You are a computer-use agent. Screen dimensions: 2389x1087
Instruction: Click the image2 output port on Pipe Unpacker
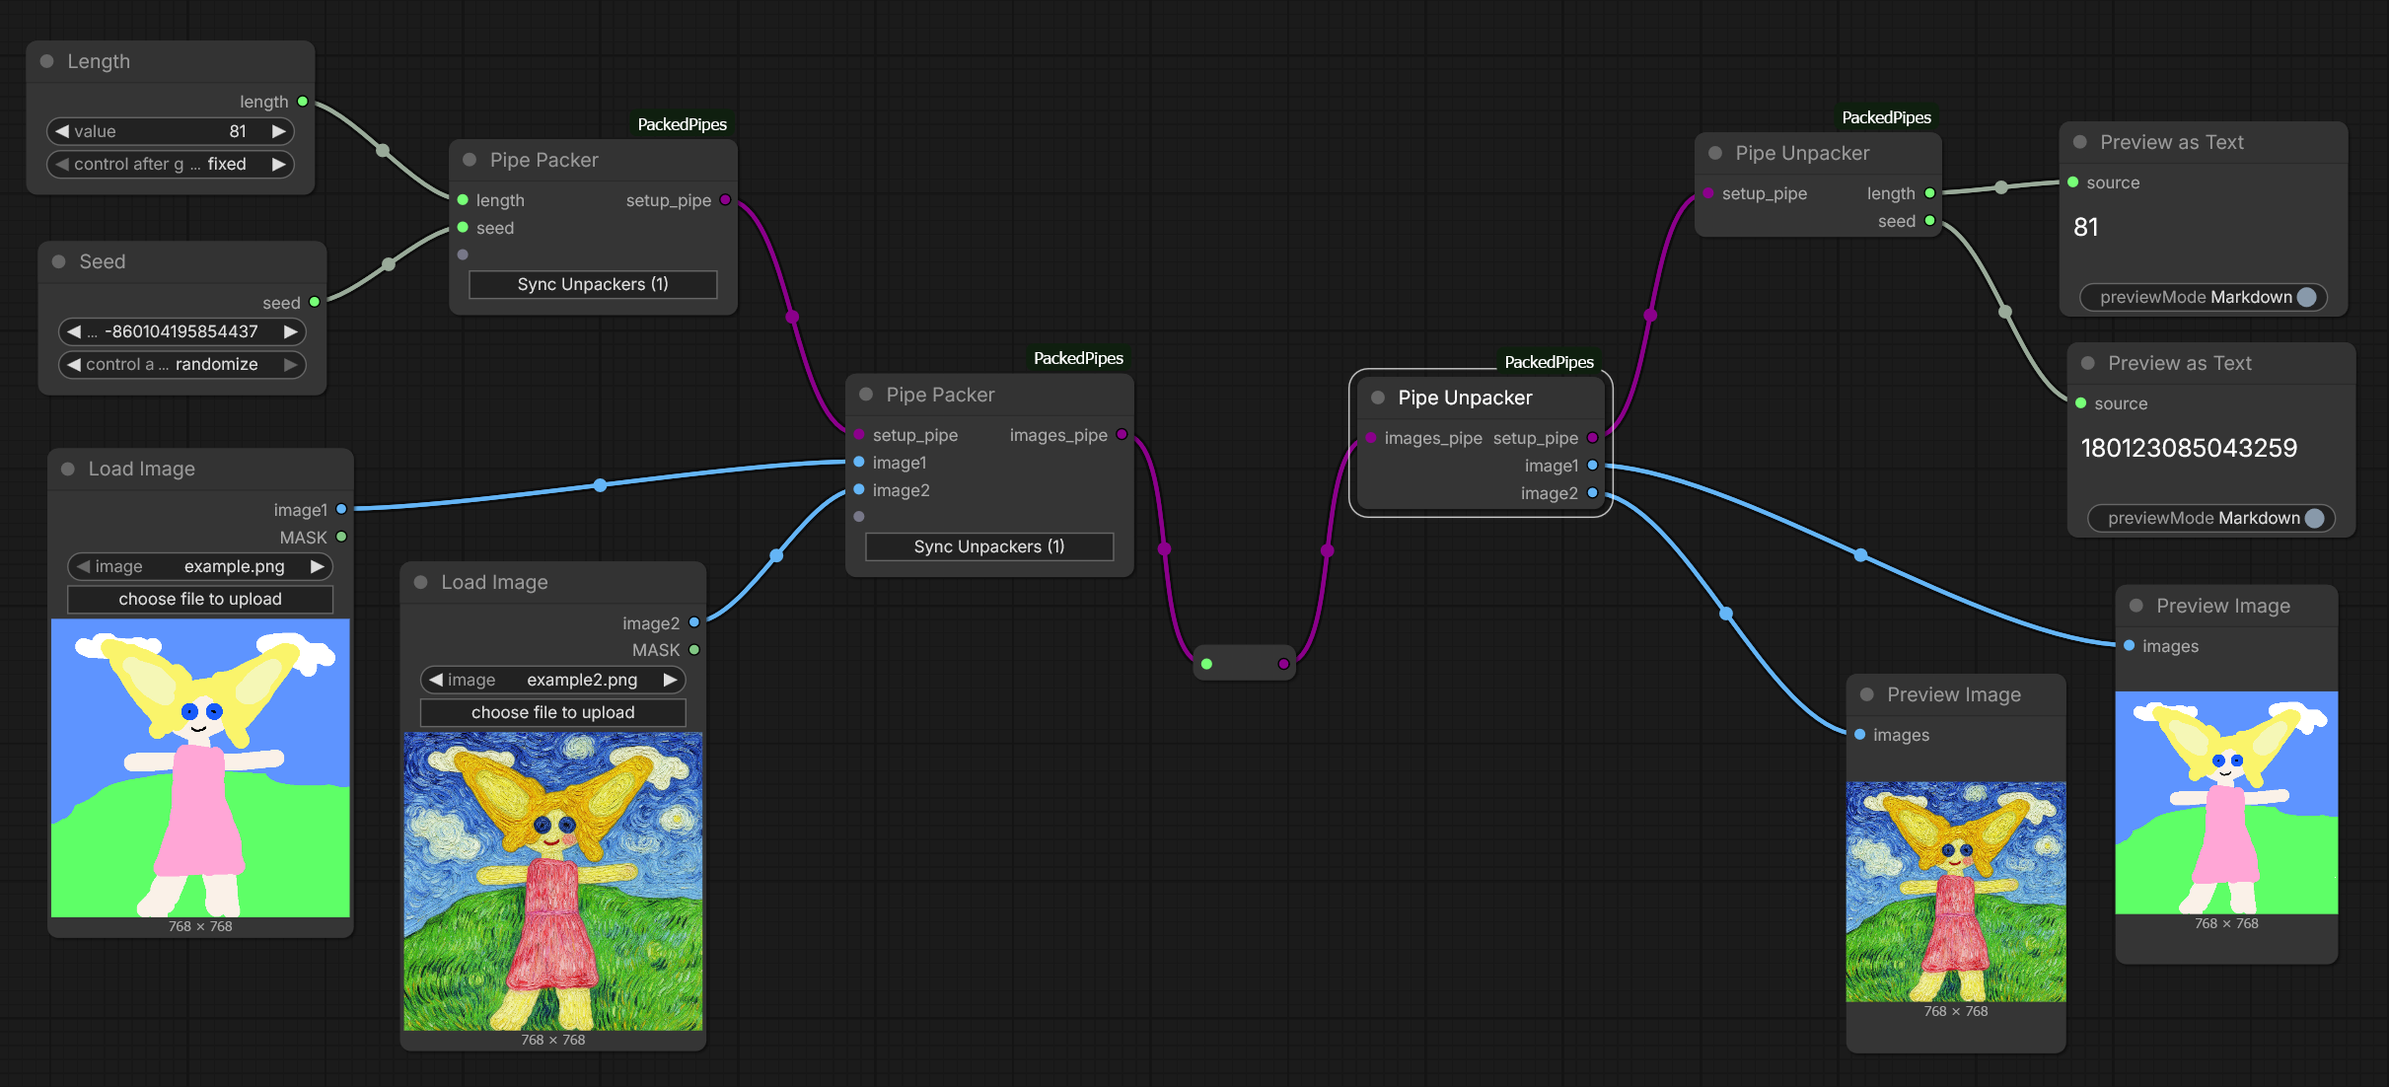tap(1592, 493)
